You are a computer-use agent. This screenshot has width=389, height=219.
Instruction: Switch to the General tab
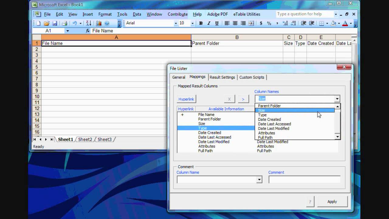point(179,77)
